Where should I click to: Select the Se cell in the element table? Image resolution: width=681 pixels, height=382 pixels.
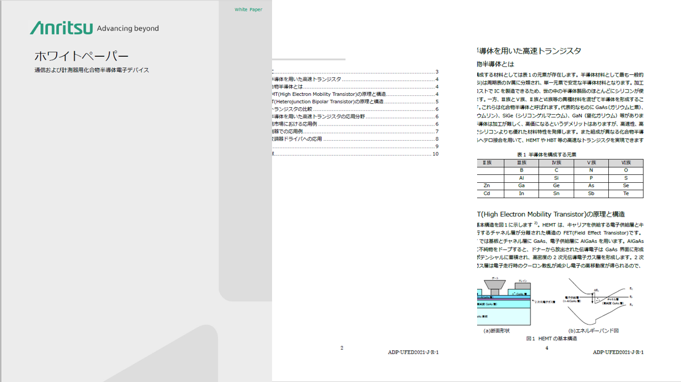pyautogui.click(x=626, y=186)
